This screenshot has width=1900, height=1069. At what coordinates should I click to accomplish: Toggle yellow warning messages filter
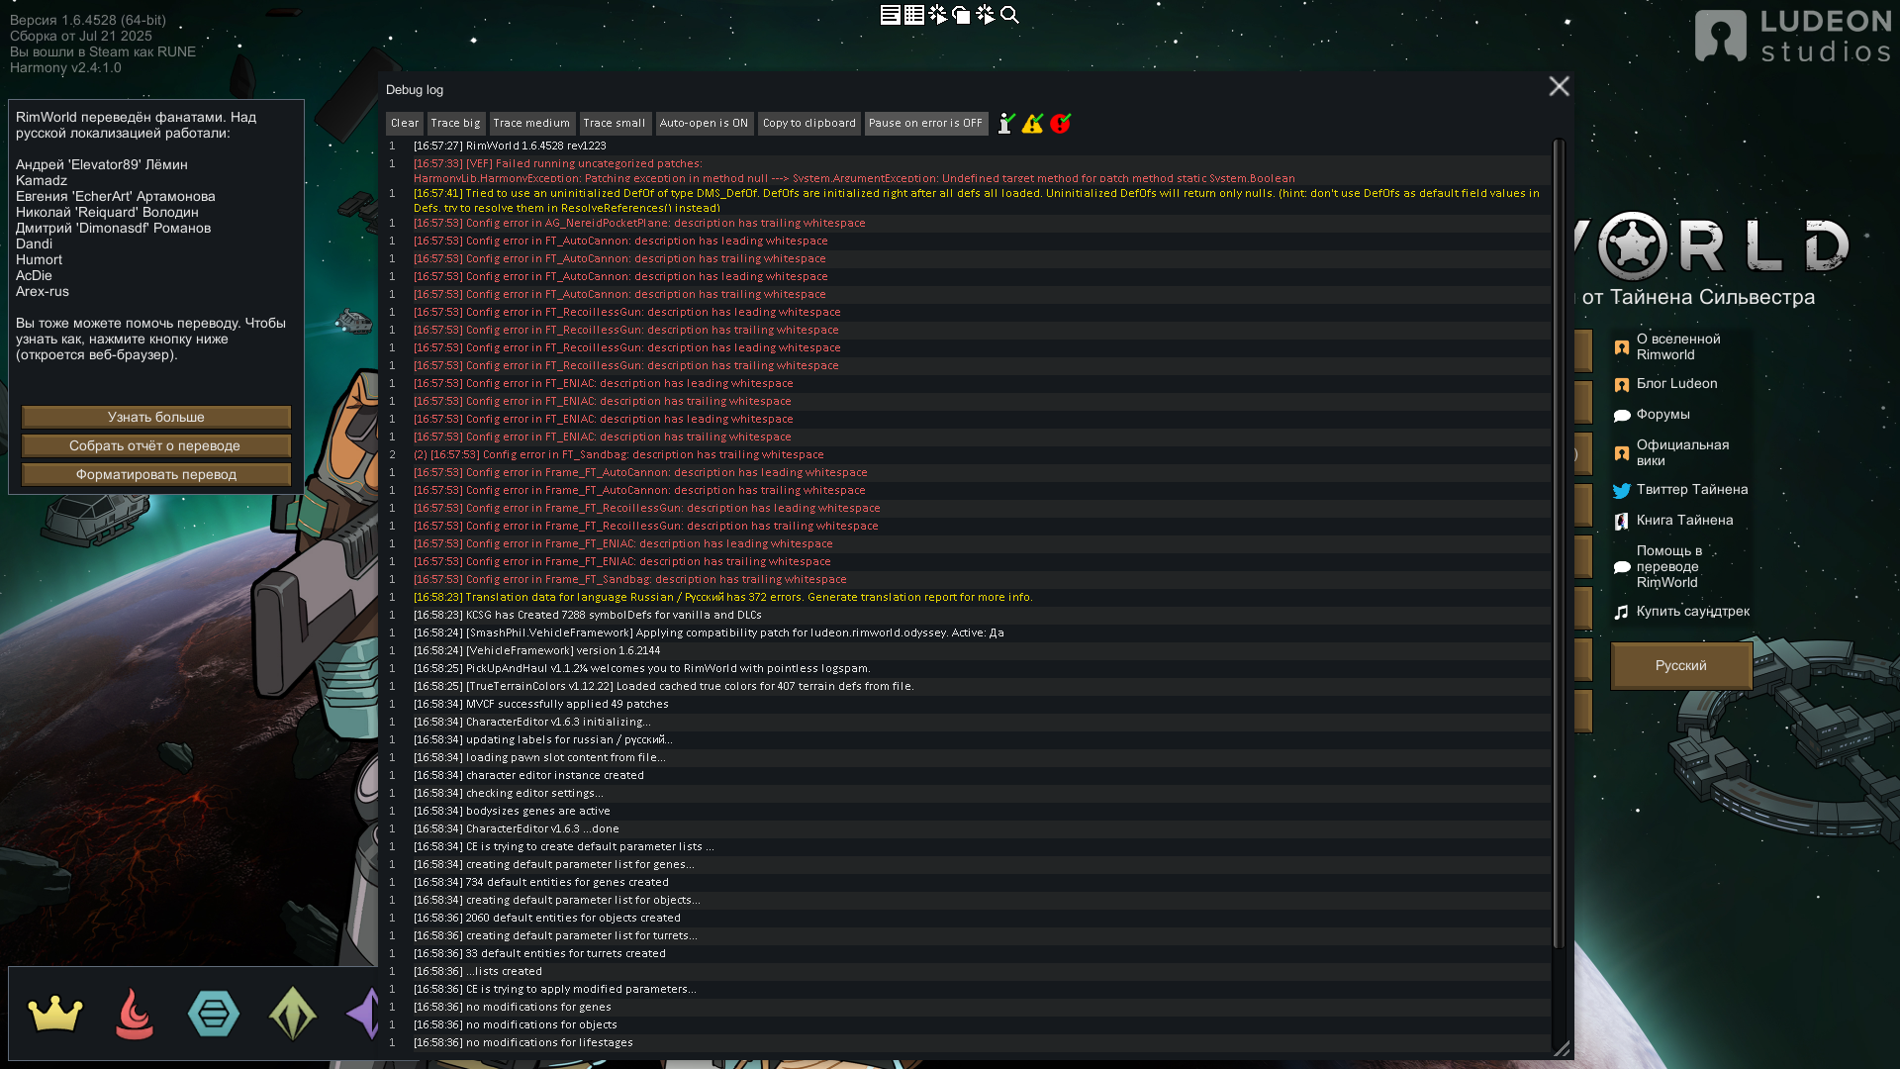[x=1032, y=123]
